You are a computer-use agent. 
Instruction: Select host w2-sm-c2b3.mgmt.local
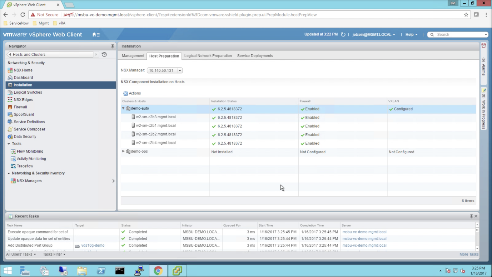point(156,117)
